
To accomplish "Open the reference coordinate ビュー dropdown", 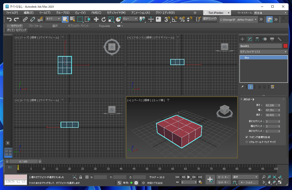I will point(130,19).
